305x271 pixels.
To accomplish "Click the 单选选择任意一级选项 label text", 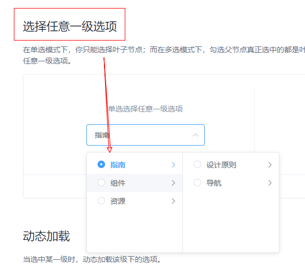I will coord(146,109).
